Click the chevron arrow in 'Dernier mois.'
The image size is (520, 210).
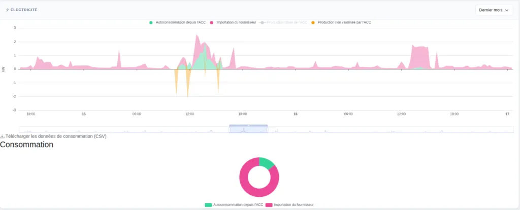click(x=506, y=10)
